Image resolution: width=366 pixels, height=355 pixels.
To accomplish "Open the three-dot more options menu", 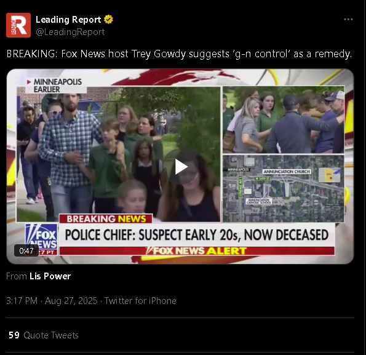I will point(348,19).
